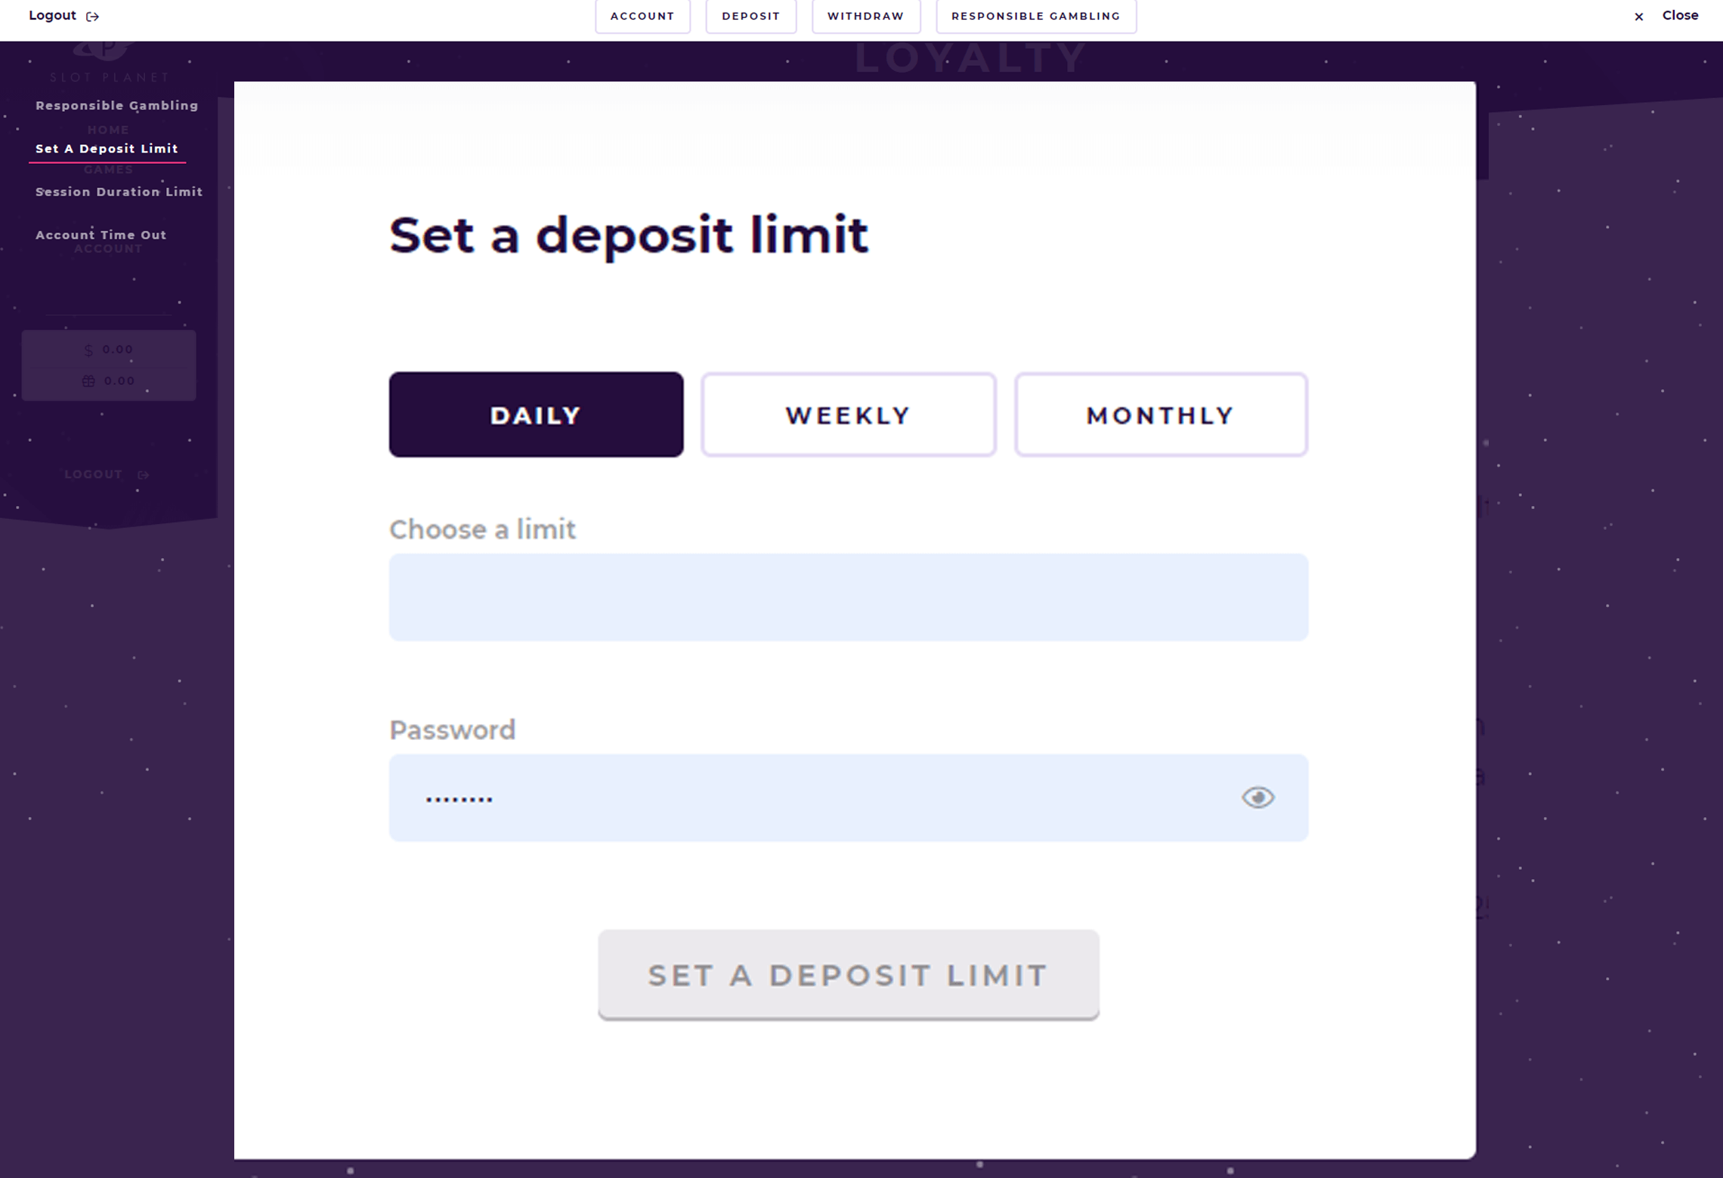Image resolution: width=1723 pixels, height=1178 pixels.
Task: Select the Daily limit period
Action: click(x=536, y=415)
